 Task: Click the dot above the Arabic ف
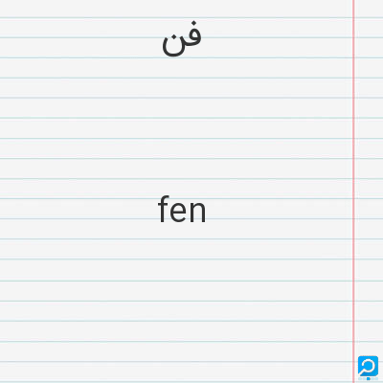[x=194, y=23]
